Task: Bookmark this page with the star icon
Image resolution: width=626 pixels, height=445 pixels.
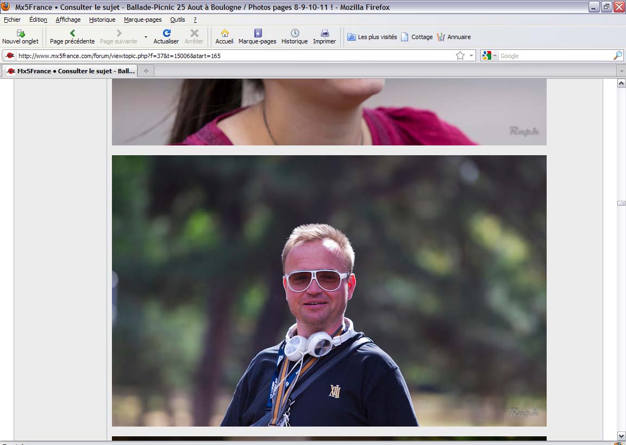Action: tap(460, 56)
